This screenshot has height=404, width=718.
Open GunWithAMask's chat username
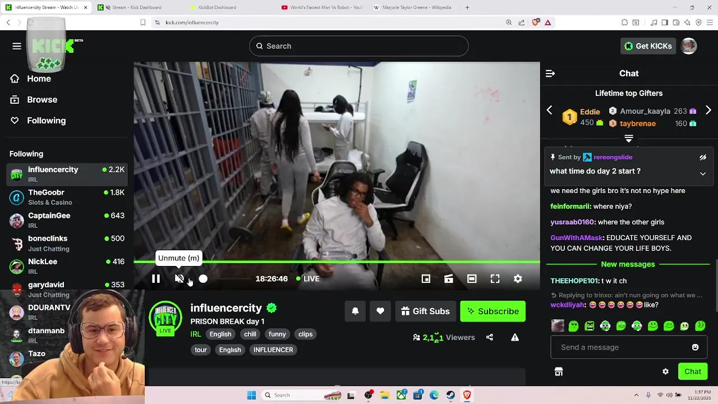click(x=577, y=238)
